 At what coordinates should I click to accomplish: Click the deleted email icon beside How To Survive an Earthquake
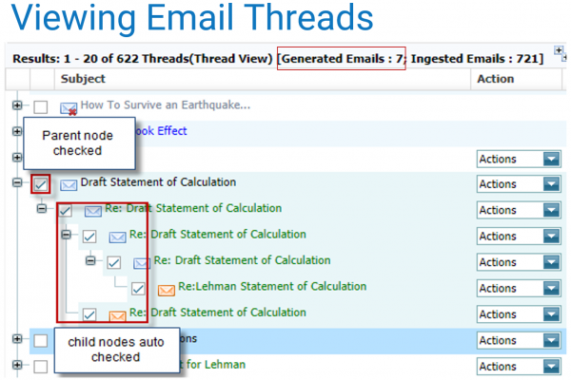69,107
